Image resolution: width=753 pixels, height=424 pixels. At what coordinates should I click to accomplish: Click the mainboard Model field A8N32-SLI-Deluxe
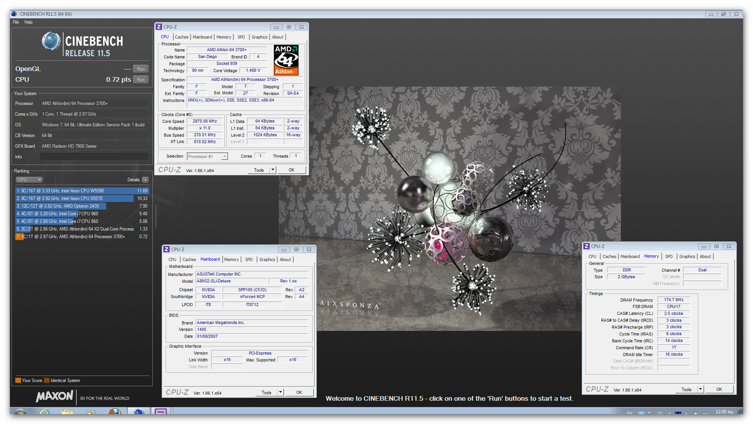click(231, 281)
